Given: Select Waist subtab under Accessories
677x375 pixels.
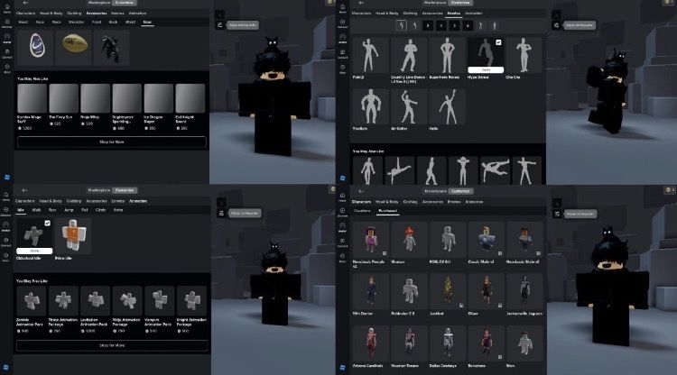Looking at the screenshot, I should coord(130,22).
